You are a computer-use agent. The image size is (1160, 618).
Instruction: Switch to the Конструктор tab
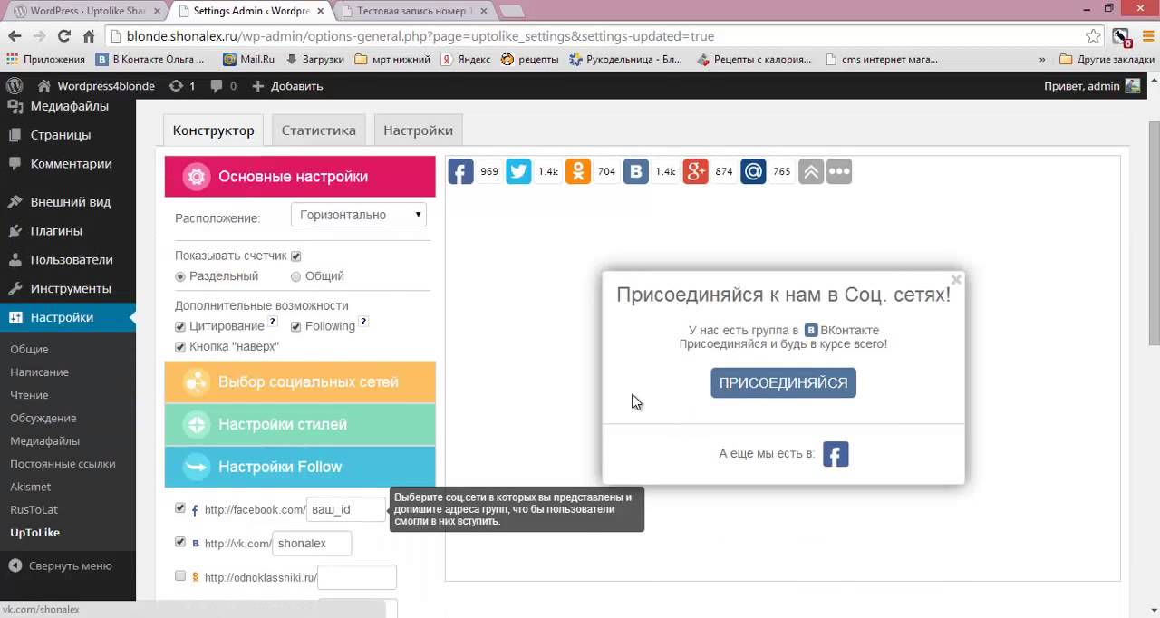tap(214, 130)
